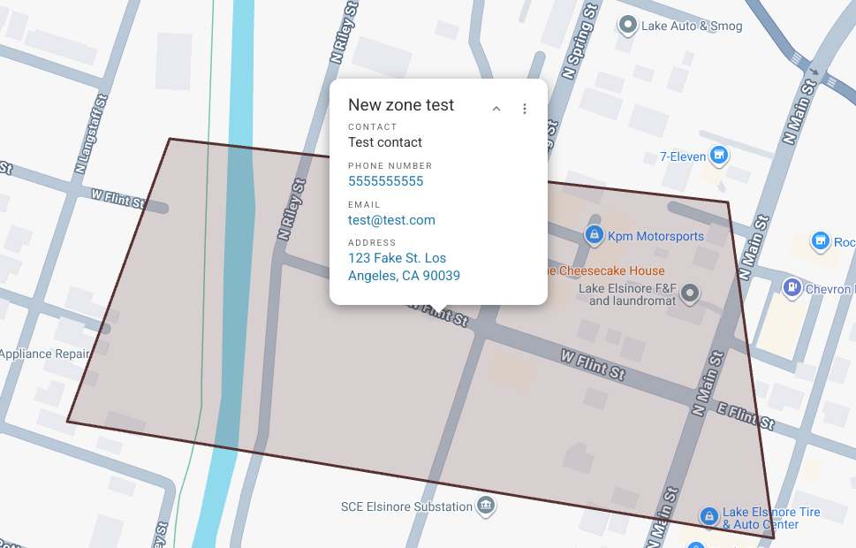Select the 7-Eleven store marker icon
Image resolution: width=856 pixels, height=548 pixels.
719,156
